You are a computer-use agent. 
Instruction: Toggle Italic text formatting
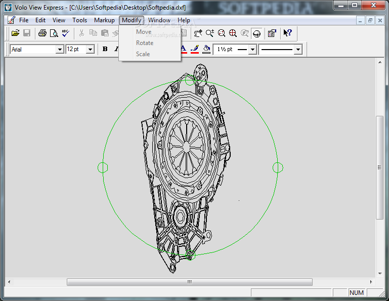[116, 49]
